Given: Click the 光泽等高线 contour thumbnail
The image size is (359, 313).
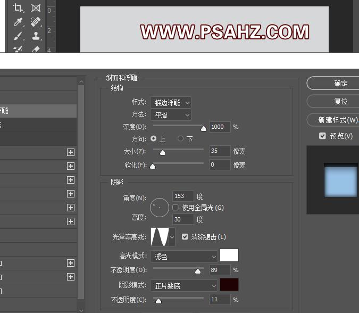Looking at the screenshot, I should (160, 237).
